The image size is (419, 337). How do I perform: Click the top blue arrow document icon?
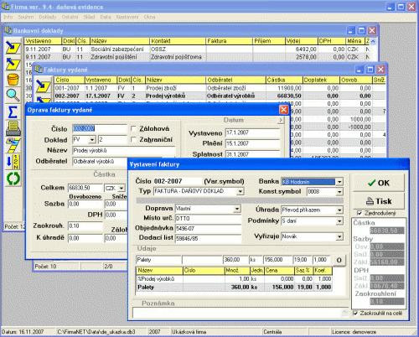(x=13, y=48)
